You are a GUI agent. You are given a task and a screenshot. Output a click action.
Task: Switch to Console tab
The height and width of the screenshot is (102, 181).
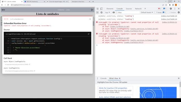[119, 9]
